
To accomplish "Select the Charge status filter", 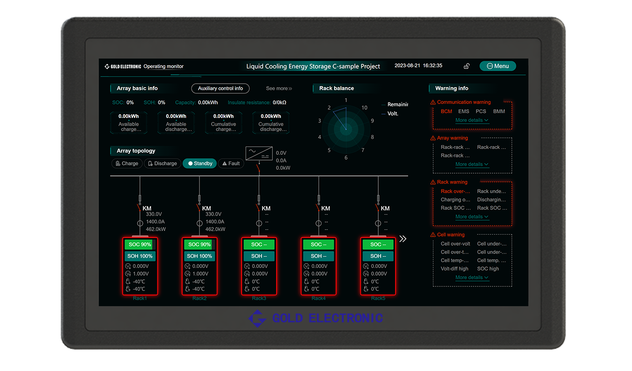I will (x=127, y=163).
